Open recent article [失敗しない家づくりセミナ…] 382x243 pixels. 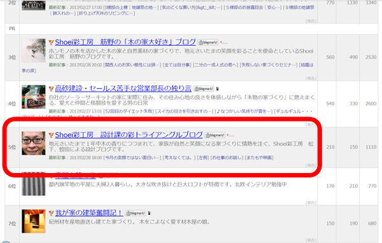269,65
